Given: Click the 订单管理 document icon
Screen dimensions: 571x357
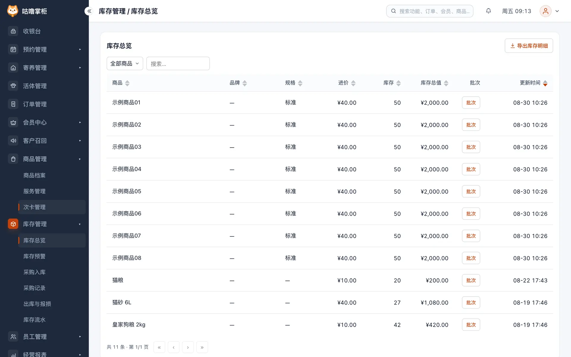Looking at the screenshot, I should pyautogui.click(x=13, y=104).
